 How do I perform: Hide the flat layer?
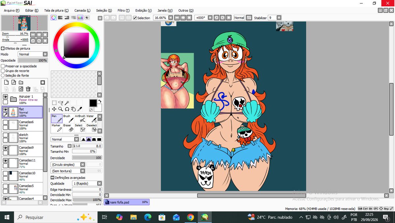pyautogui.click(x=5, y=110)
